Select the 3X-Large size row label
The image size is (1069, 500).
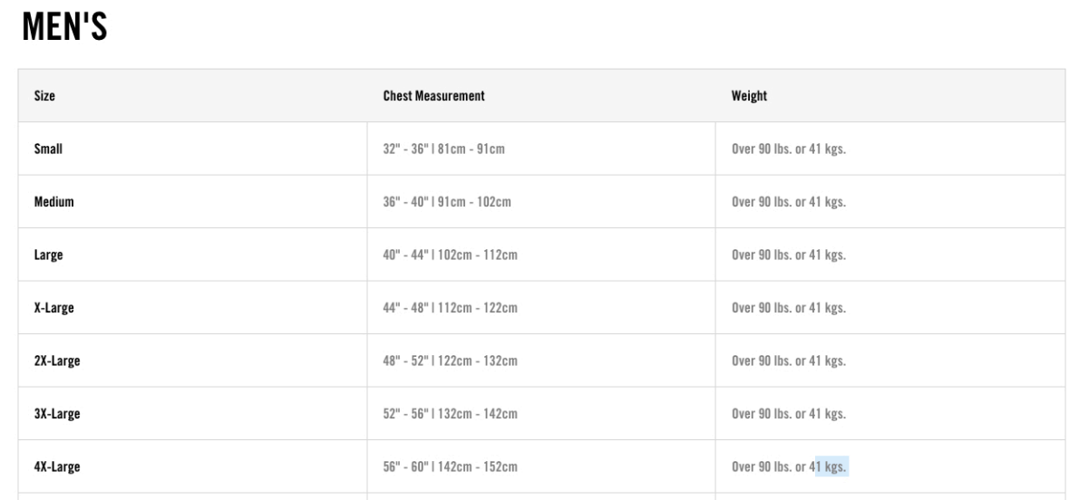57,414
